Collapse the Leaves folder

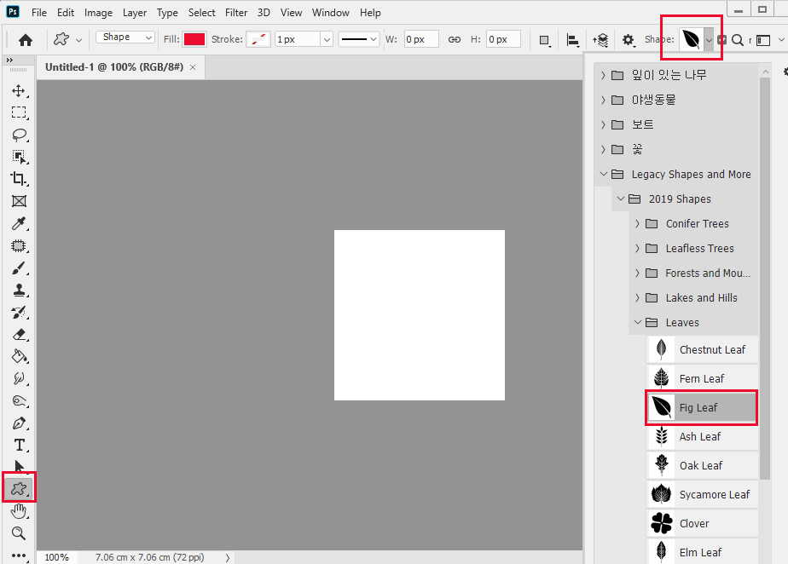[638, 322]
